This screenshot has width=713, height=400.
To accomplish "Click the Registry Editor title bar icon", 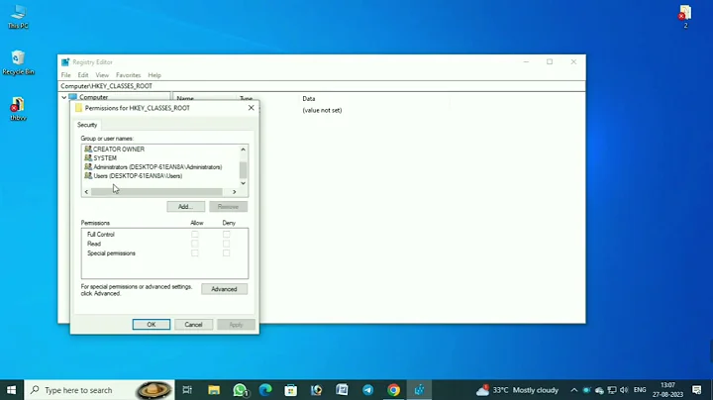I will (65, 61).
